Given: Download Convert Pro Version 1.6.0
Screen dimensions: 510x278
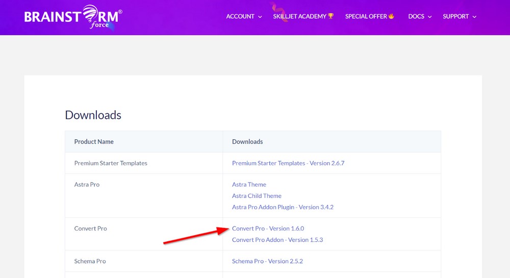Looking at the screenshot, I should click(x=268, y=229).
